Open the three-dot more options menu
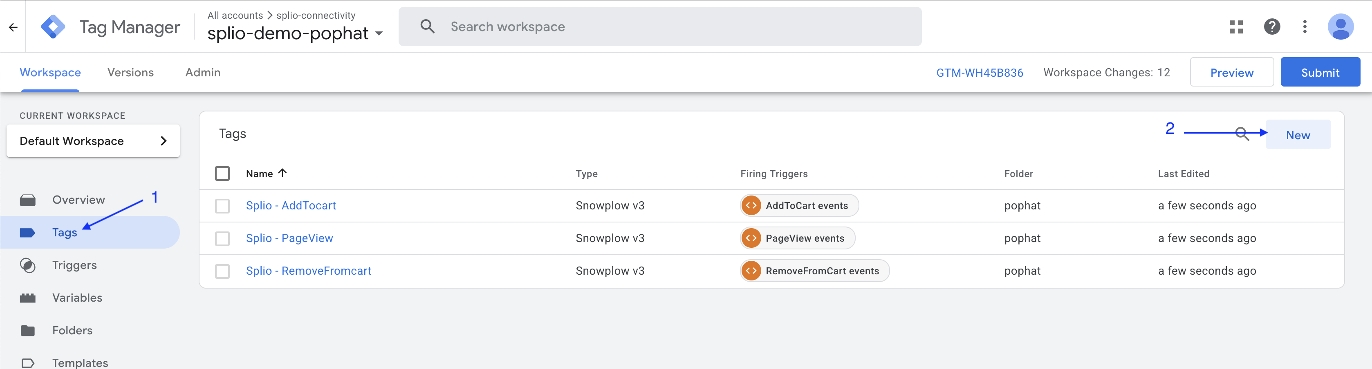This screenshot has width=1372, height=369. pyautogui.click(x=1305, y=27)
